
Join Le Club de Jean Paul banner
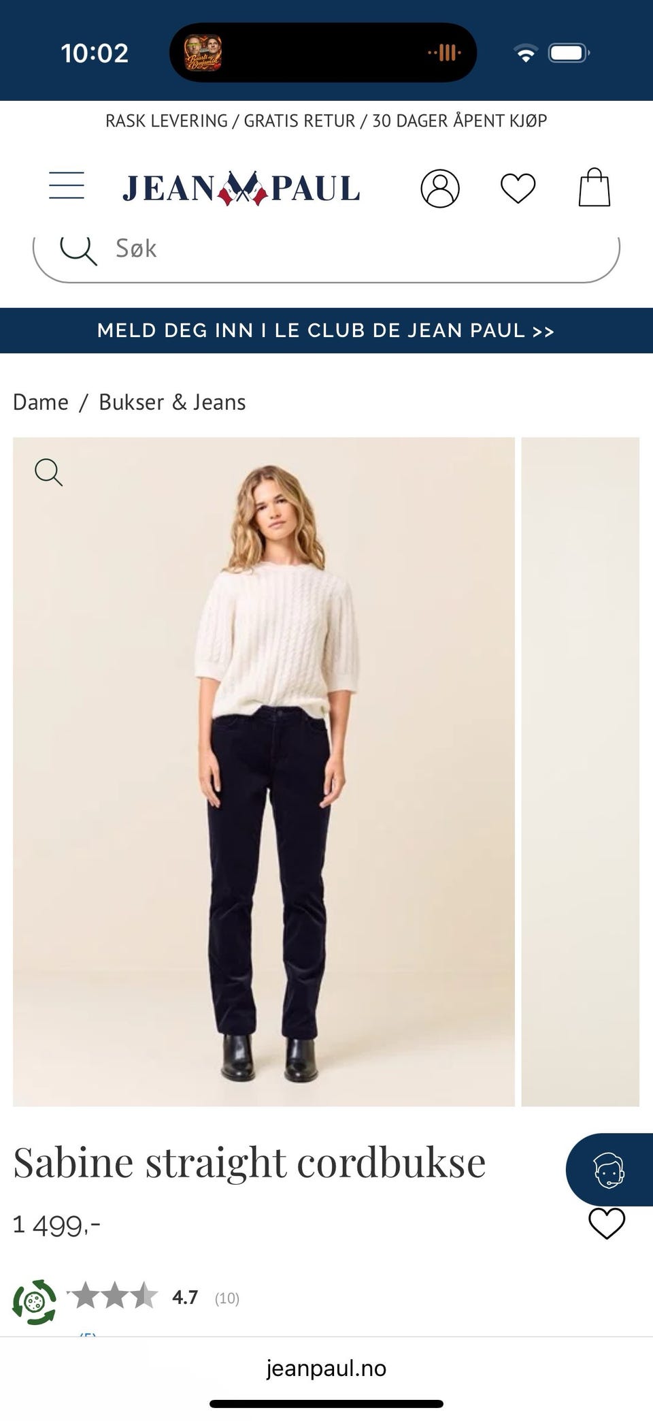(x=326, y=331)
